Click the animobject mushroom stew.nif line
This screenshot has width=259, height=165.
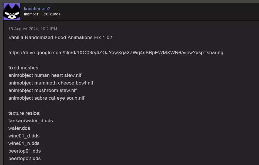click(x=43, y=90)
